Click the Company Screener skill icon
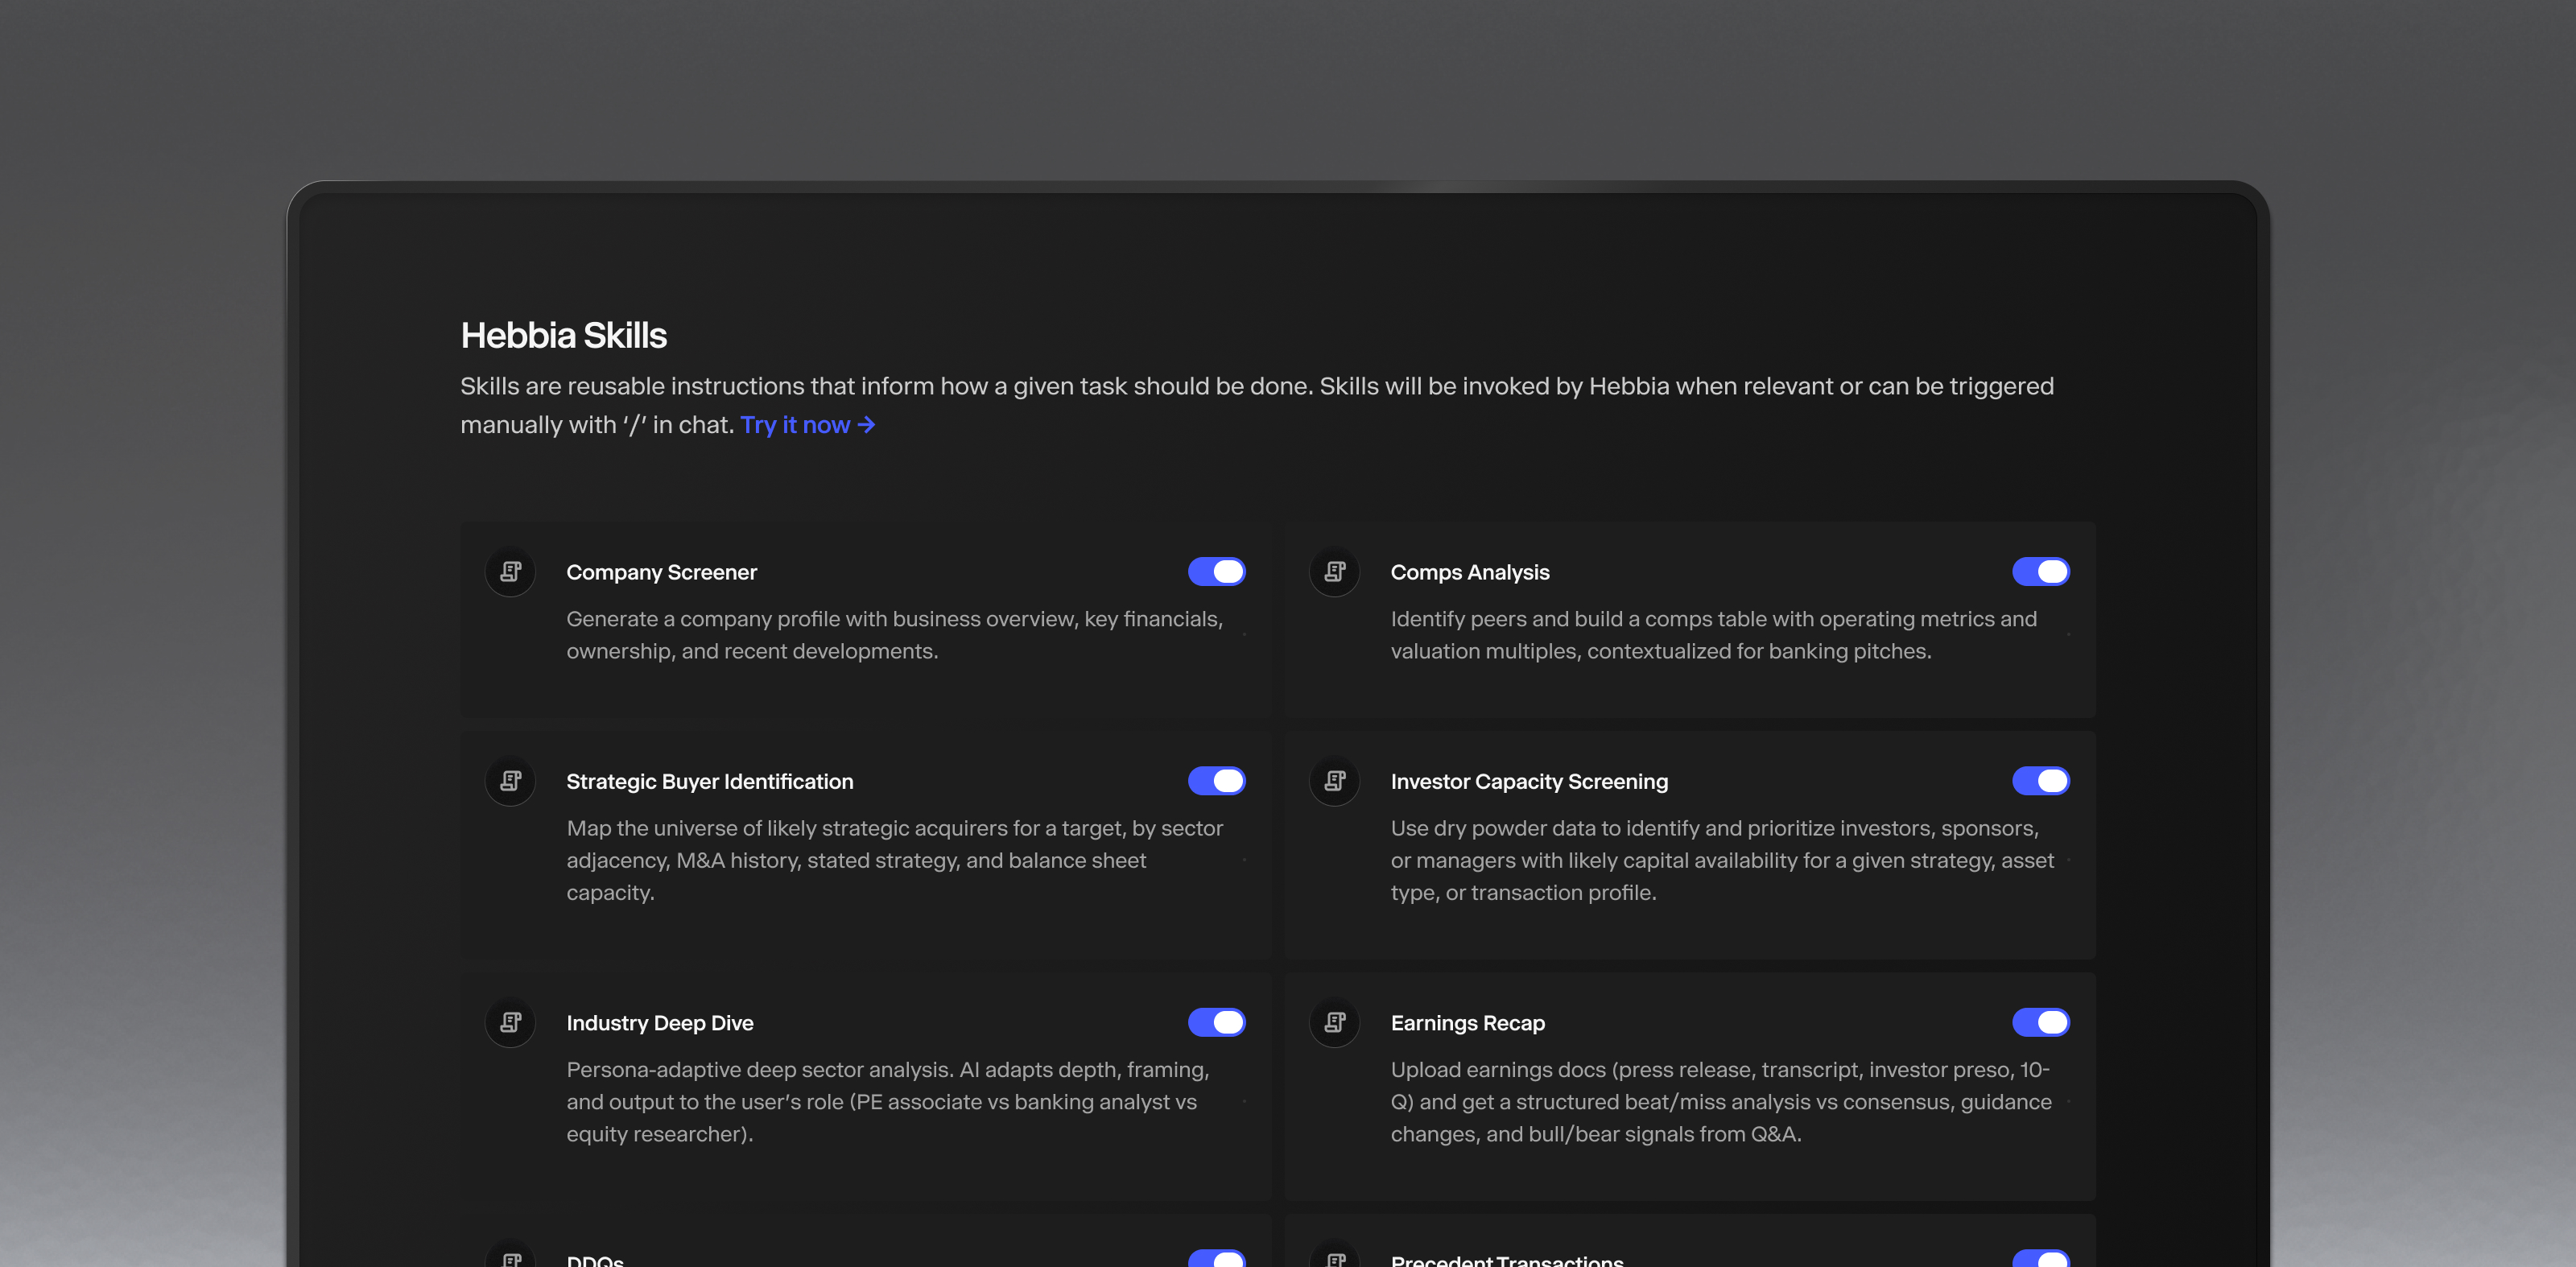The width and height of the screenshot is (2576, 1267). click(x=510, y=572)
